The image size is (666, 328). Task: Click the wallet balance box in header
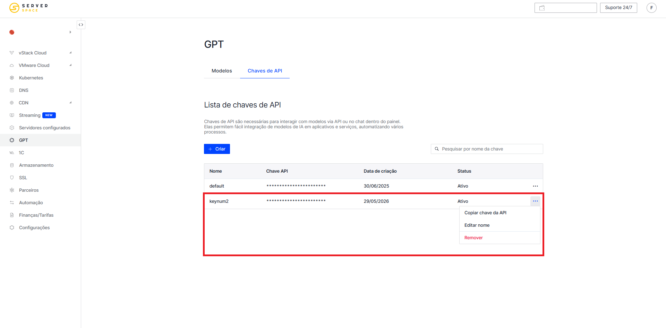pos(565,8)
